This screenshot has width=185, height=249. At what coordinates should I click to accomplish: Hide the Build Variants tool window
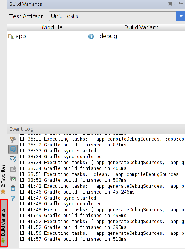click(x=181, y=4)
